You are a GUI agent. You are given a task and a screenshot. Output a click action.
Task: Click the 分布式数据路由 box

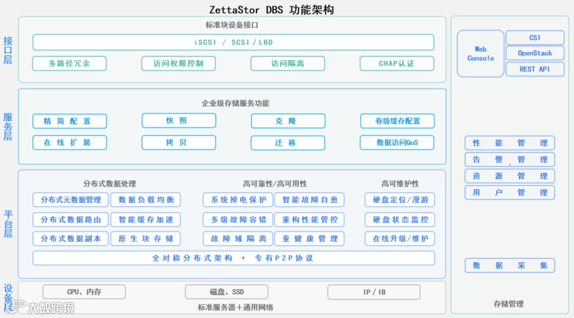[70, 220]
